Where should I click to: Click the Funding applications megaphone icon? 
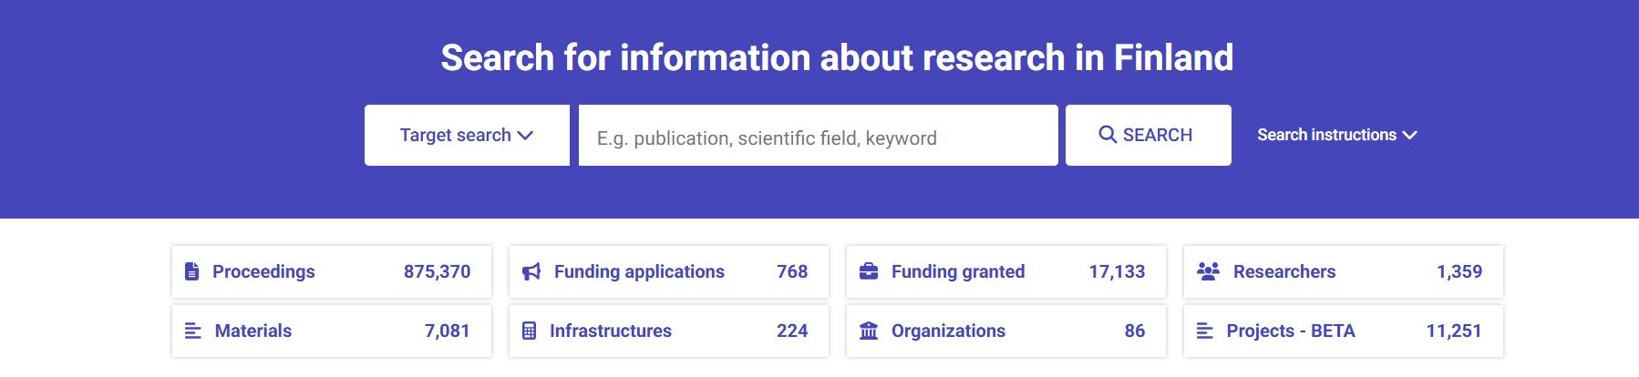(531, 271)
